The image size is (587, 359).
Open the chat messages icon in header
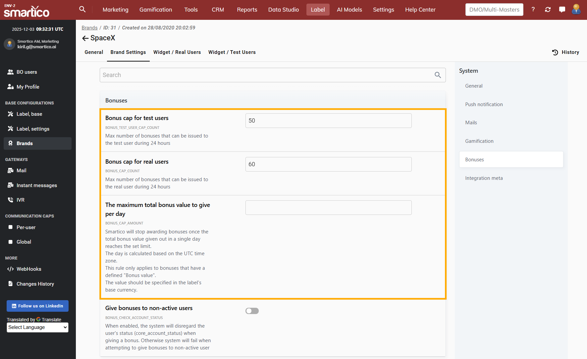(562, 10)
